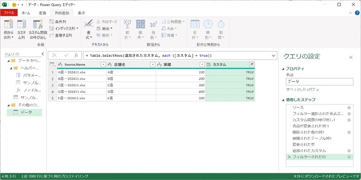Click the 実績 cell with value 300
The height and width of the screenshot is (180, 361).
180,85
